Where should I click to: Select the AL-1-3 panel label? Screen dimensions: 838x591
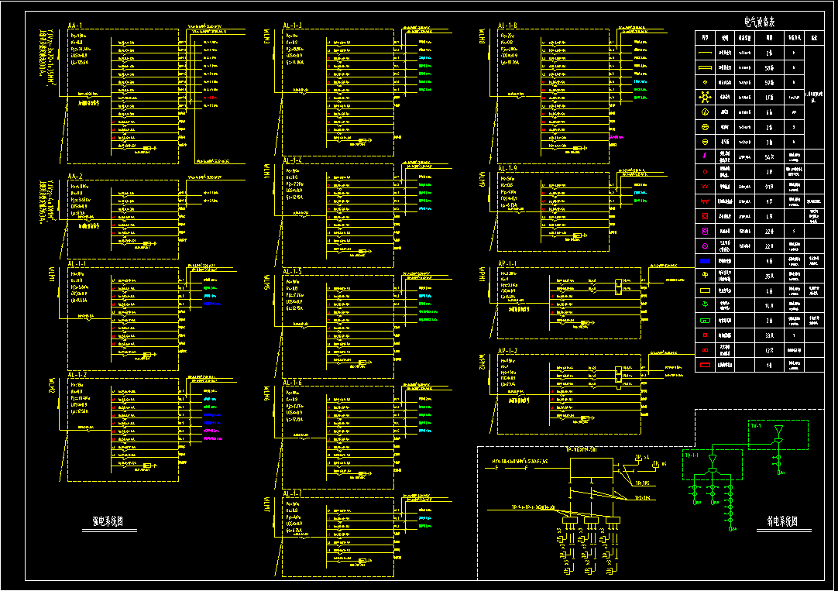[294, 26]
